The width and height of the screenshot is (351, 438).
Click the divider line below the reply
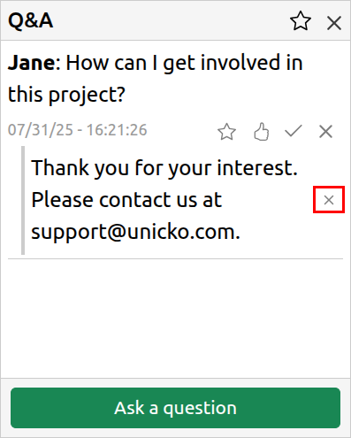(175, 259)
